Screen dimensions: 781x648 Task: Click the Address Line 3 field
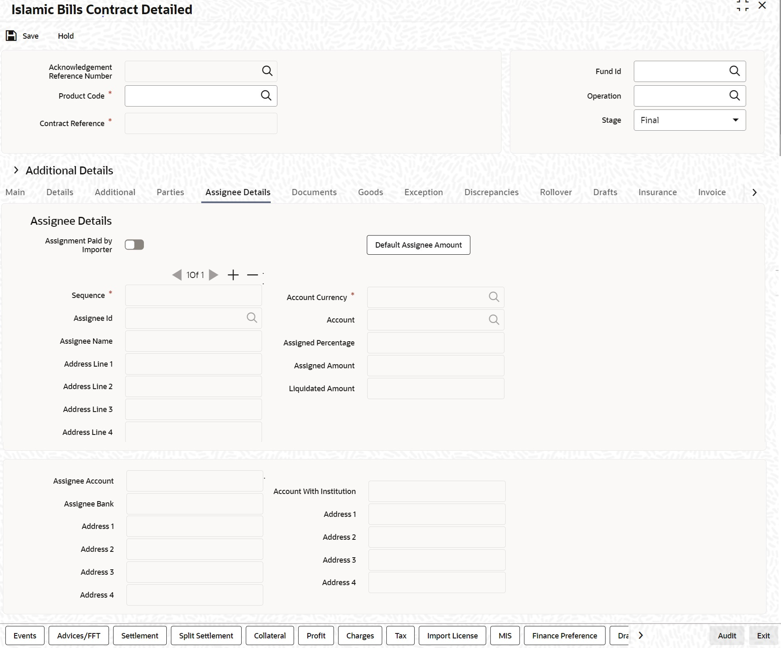tap(193, 410)
